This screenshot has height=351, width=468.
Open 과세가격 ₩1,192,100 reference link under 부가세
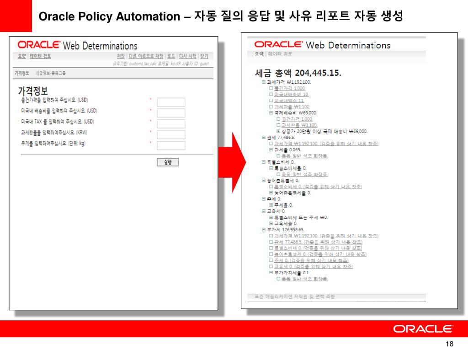tap(326, 236)
